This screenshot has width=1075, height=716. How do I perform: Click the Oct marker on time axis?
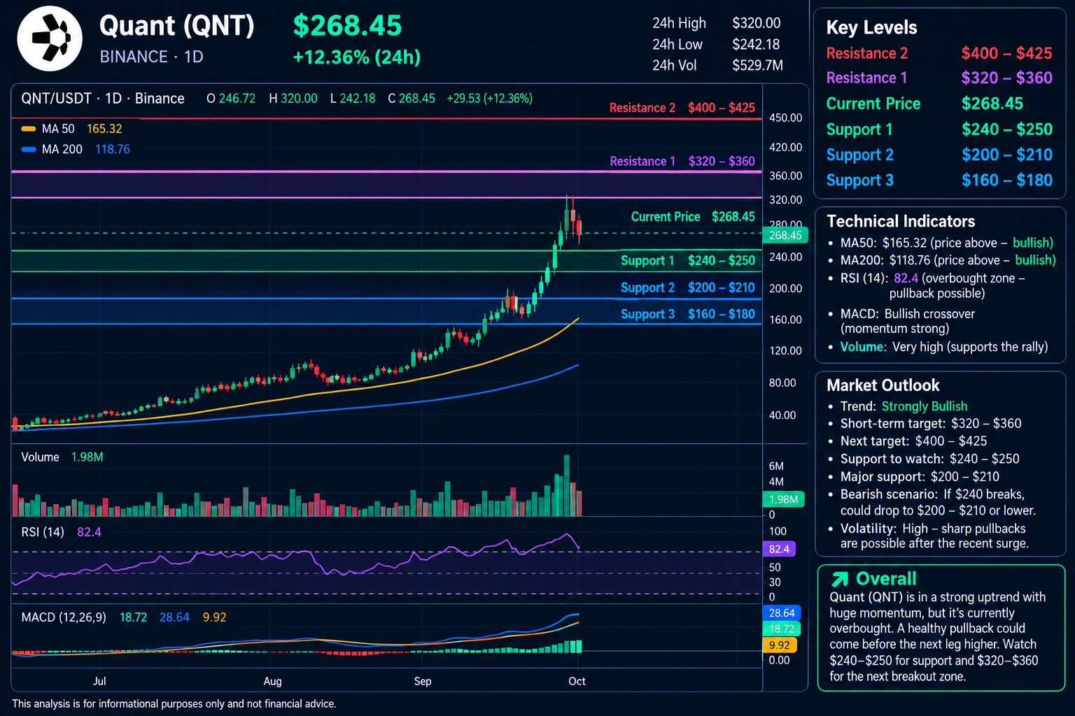pyautogui.click(x=577, y=681)
